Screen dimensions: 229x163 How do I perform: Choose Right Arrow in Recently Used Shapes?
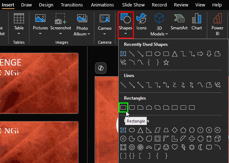point(200,54)
